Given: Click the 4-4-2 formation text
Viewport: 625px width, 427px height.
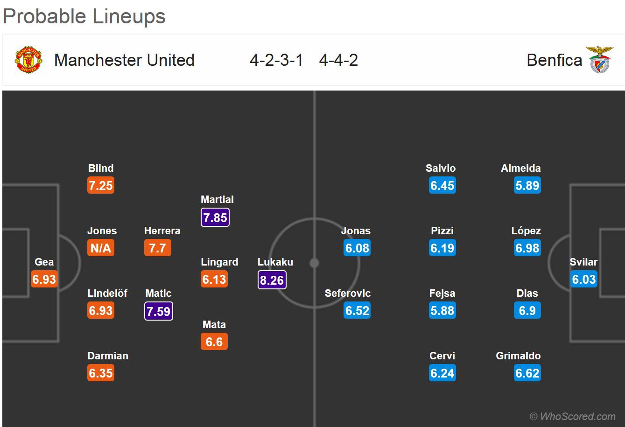Looking at the screenshot, I should point(338,60).
